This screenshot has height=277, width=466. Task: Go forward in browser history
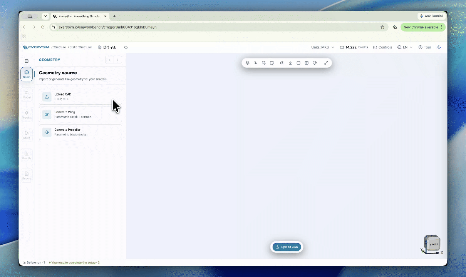click(34, 27)
